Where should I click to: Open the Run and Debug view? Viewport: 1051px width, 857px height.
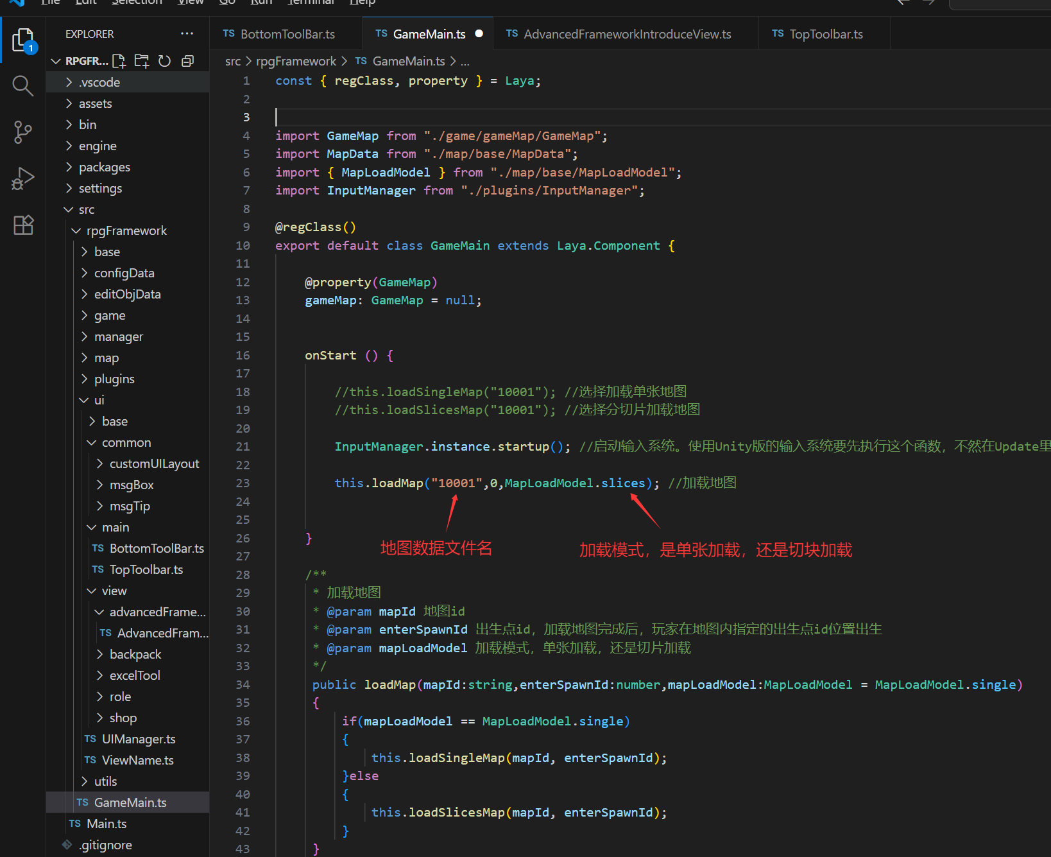23,178
